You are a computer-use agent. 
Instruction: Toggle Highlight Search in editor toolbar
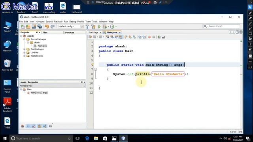[121, 37]
